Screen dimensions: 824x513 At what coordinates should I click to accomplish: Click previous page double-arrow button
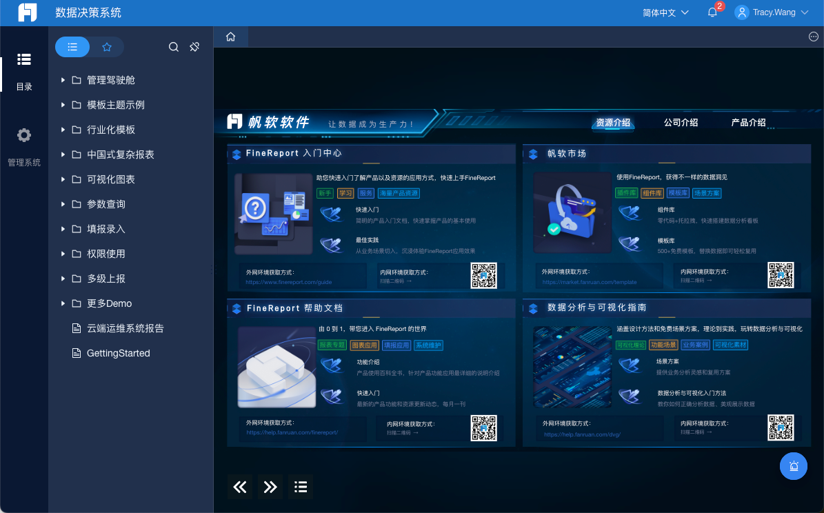pyautogui.click(x=240, y=487)
